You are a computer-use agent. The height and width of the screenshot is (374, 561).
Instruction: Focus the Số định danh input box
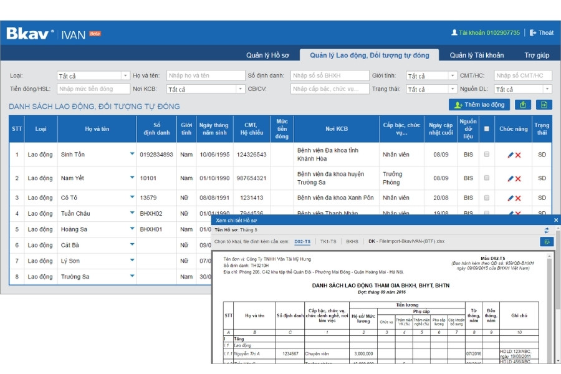pyautogui.click(x=330, y=75)
